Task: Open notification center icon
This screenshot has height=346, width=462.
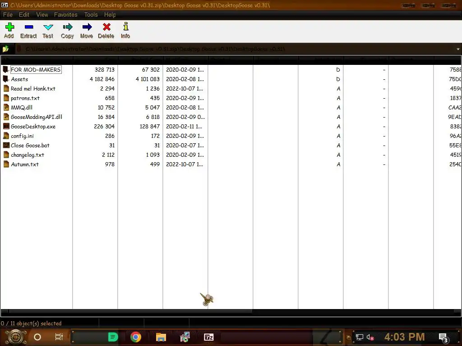Action: point(444,338)
